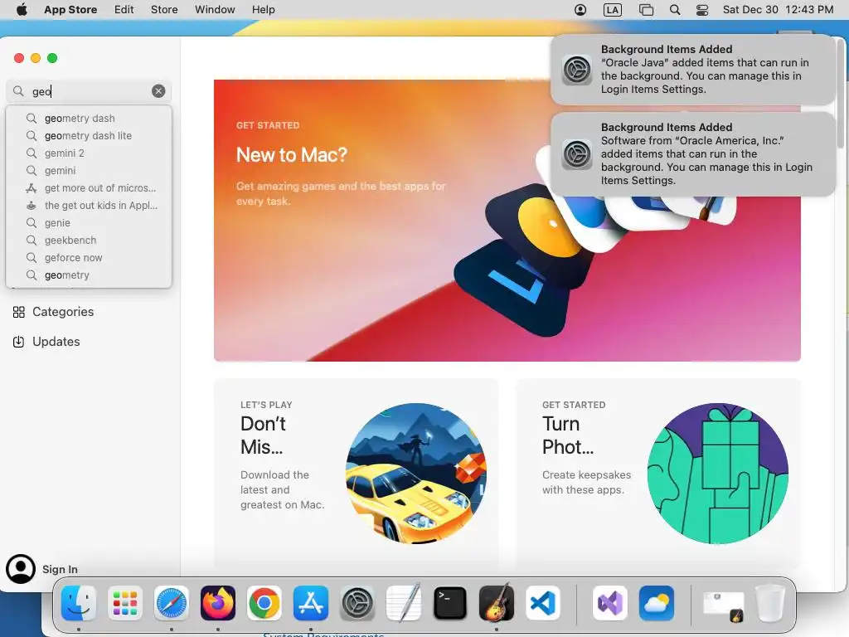The image size is (849, 637).
Task: Open the cloud weather app in Dock
Action: (x=657, y=603)
